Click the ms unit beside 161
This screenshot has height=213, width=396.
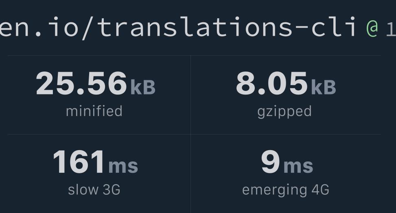tap(123, 166)
